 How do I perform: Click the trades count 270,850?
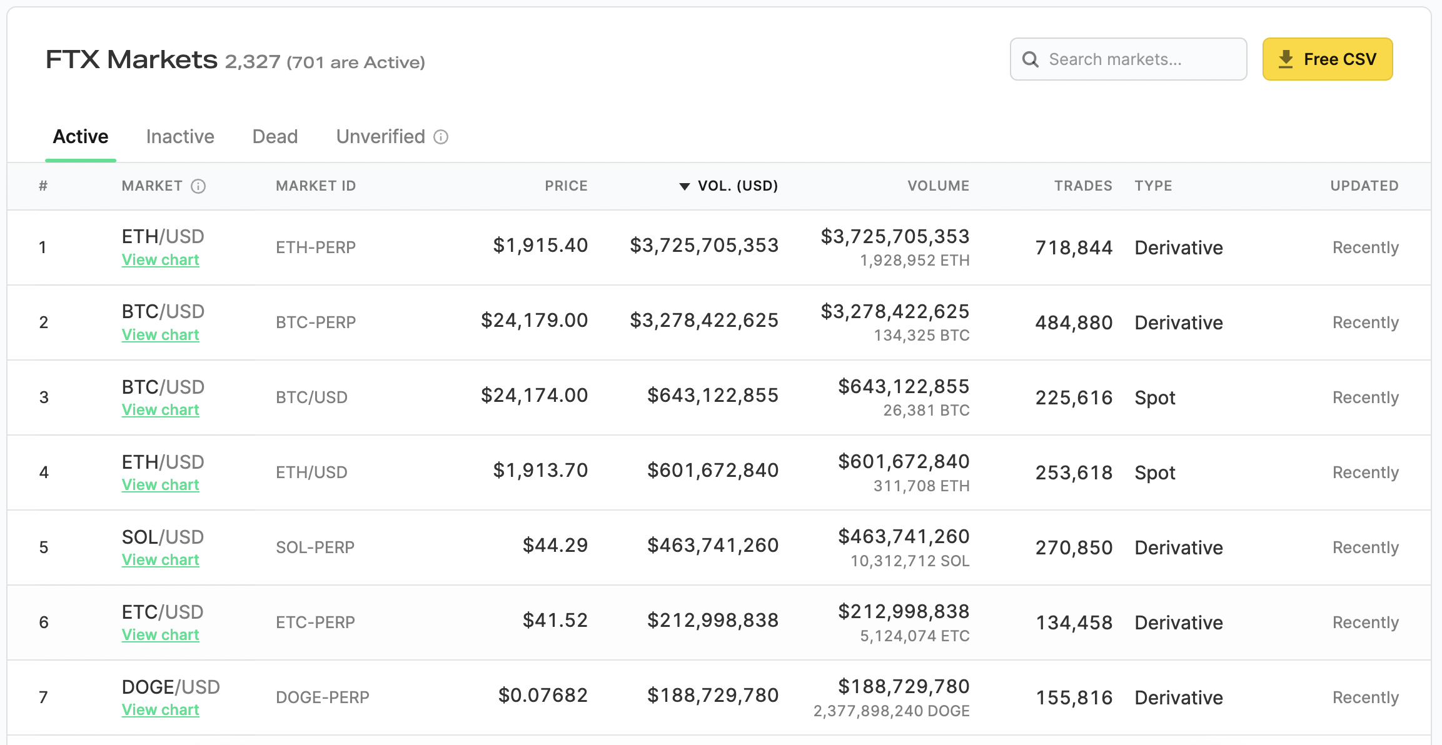coord(1074,548)
